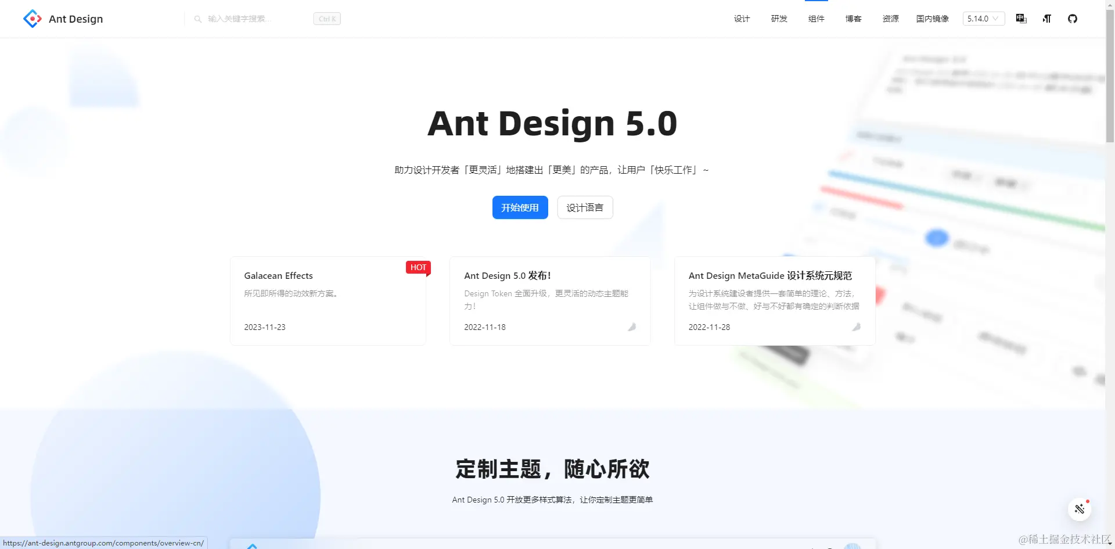Click the search magnifier icon
This screenshot has height=549, width=1115.
[x=198, y=19]
